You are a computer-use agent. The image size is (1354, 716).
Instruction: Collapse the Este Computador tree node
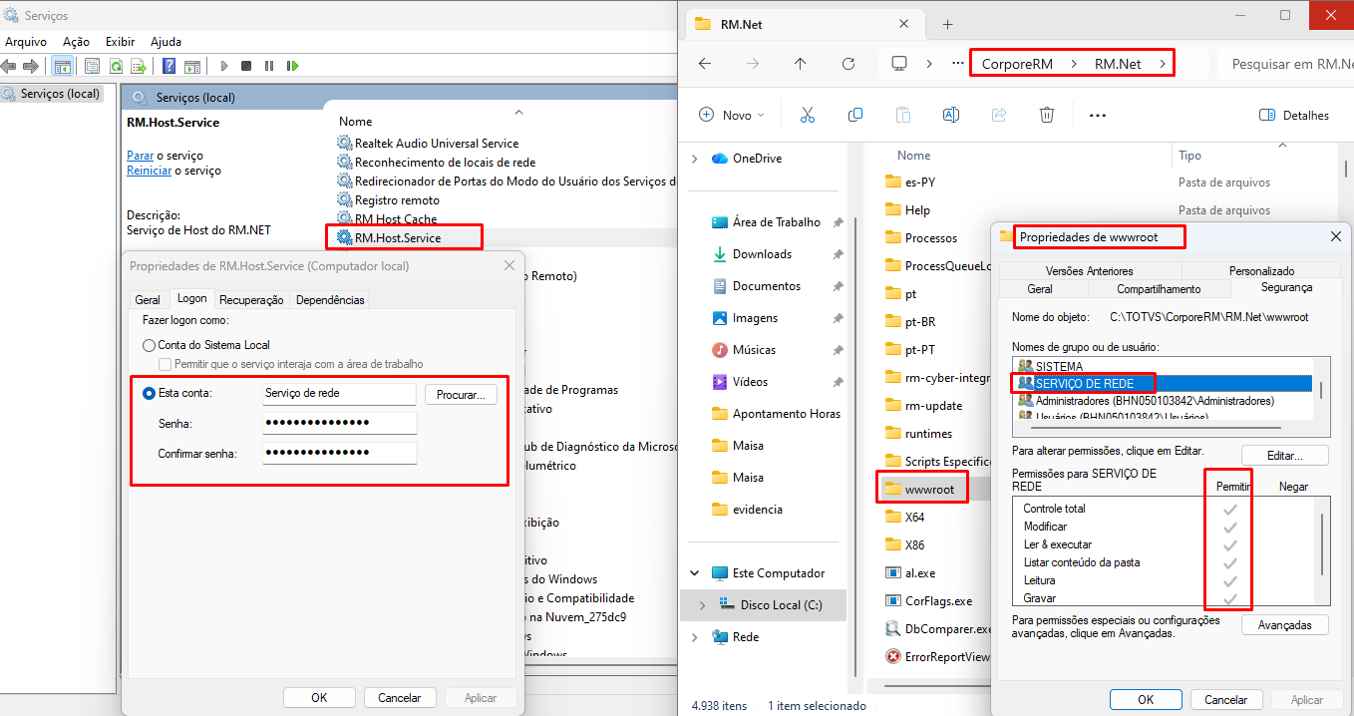click(x=695, y=573)
